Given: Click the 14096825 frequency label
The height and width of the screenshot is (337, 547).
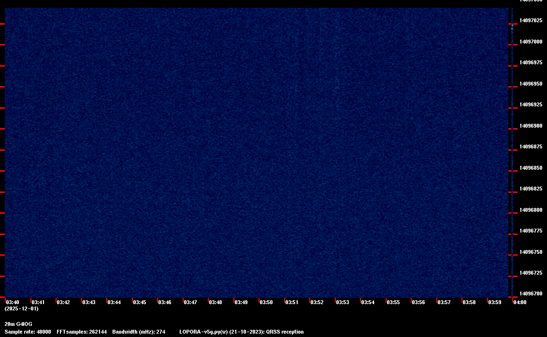Looking at the screenshot, I should pos(531,189).
